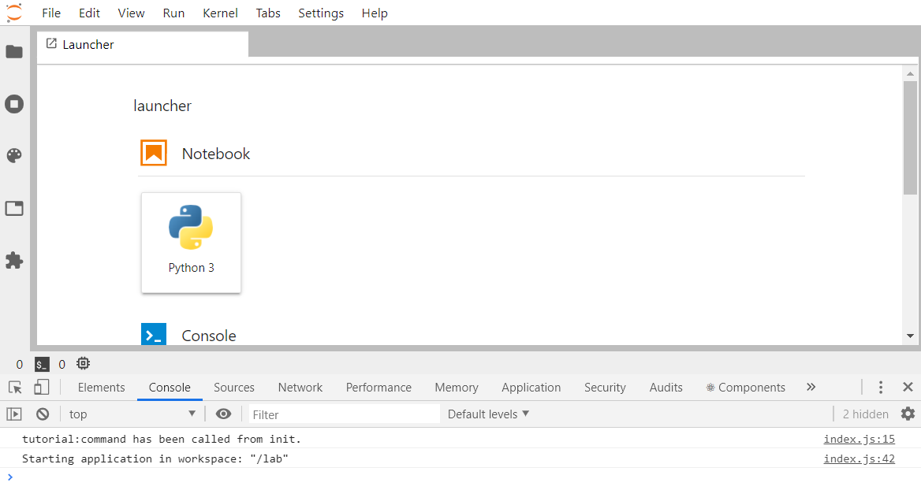921x490 pixels.
Task: Switch to DevTools Performance tab
Action: click(378, 388)
